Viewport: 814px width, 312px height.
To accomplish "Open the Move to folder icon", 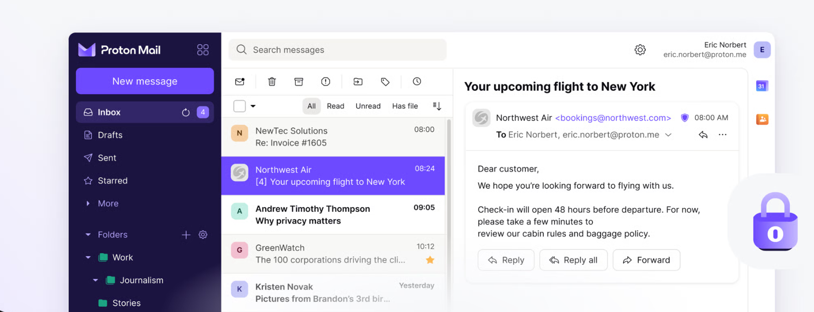I will point(358,81).
